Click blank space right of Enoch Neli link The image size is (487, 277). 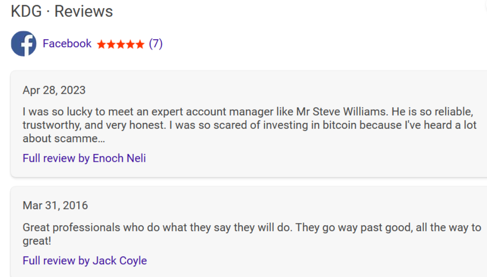pos(311,158)
